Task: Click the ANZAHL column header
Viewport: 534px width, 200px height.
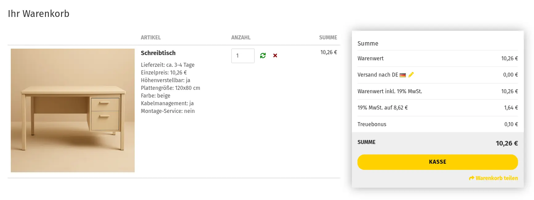Action: pyautogui.click(x=241, y=38)
